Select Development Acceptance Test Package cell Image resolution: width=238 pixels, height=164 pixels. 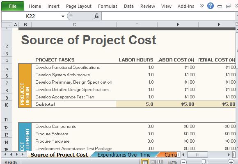click(74, 148)
